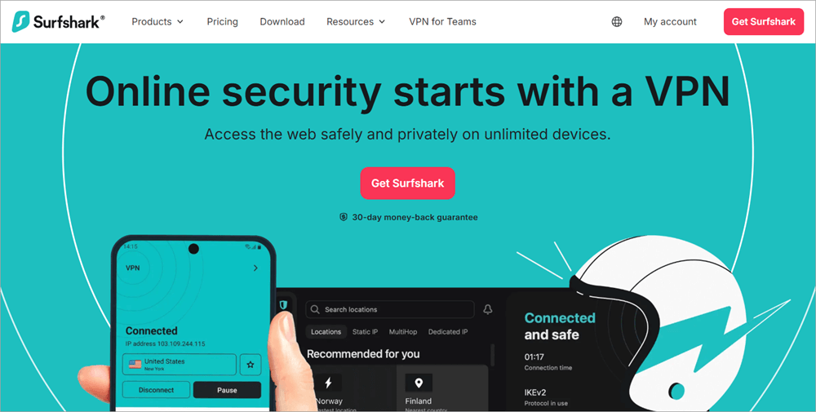Click the money-back guarantee shield icon

(x=344, y=218)
